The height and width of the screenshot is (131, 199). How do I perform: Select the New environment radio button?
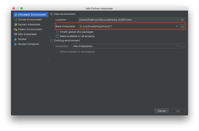click(51, 14)
